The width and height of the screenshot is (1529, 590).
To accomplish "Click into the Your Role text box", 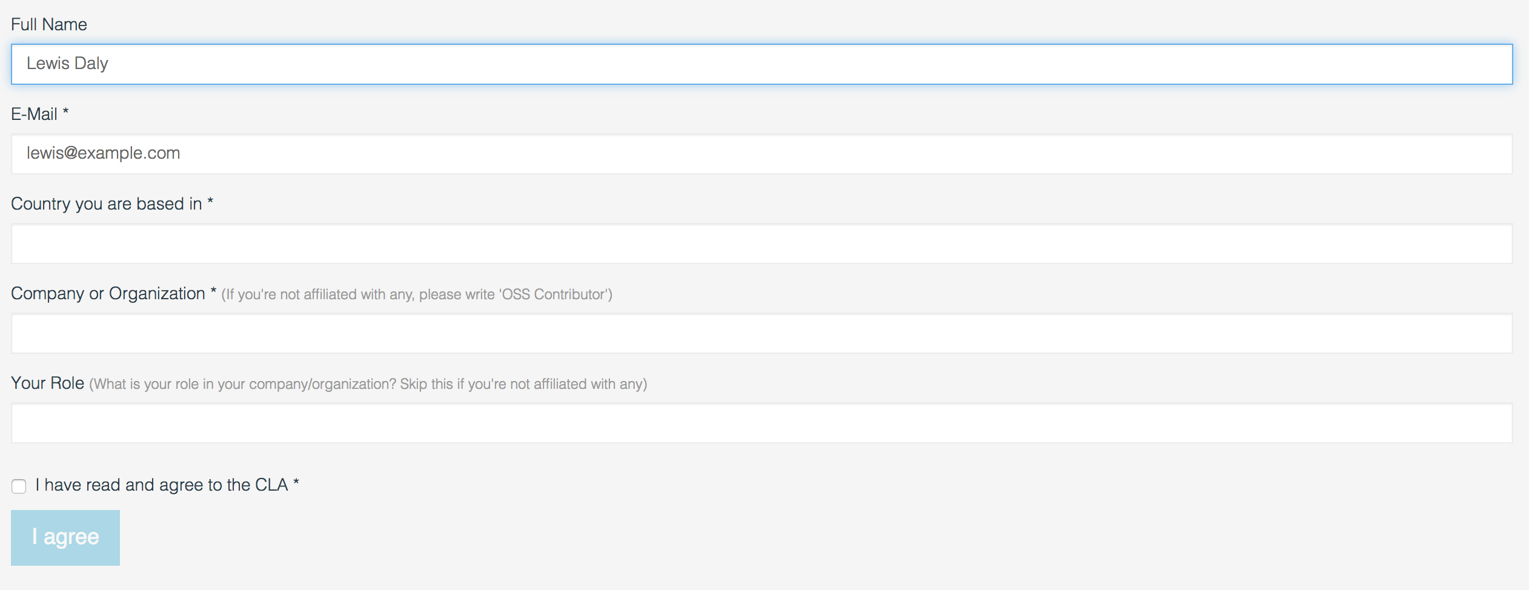I will click(761, 423).
